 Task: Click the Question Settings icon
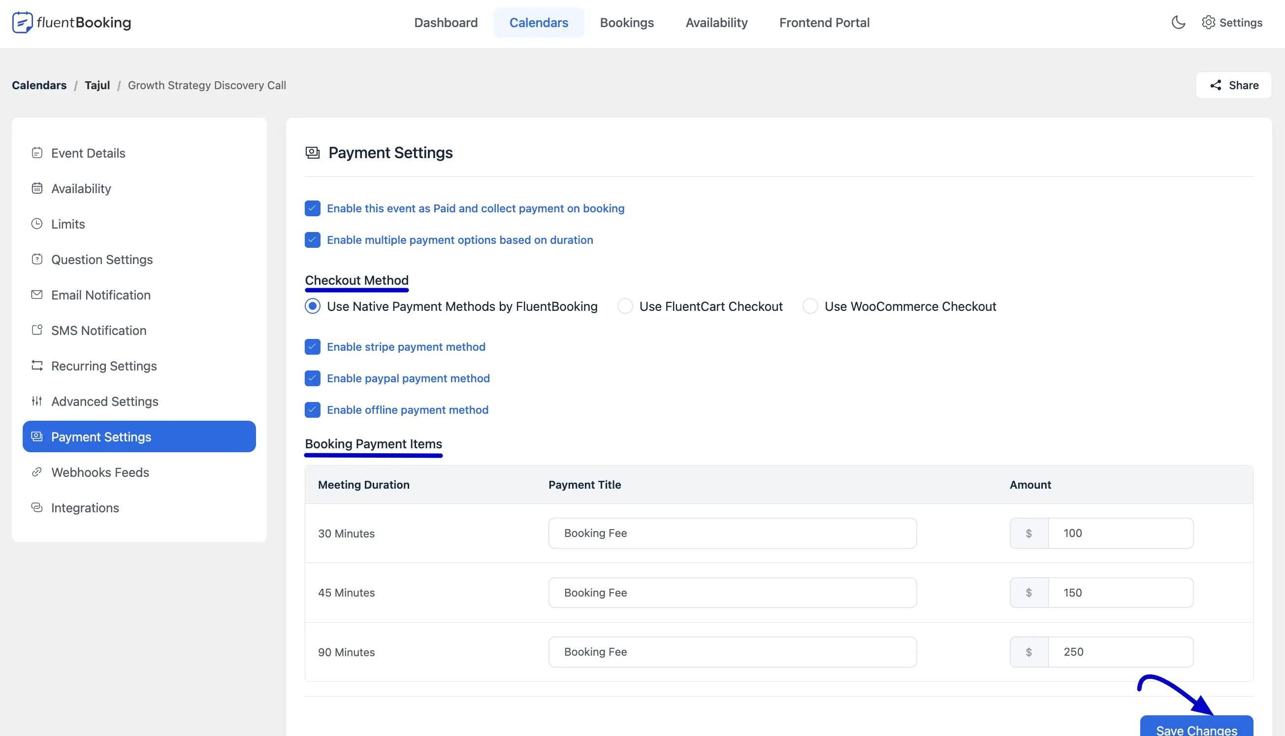[37, 259]
